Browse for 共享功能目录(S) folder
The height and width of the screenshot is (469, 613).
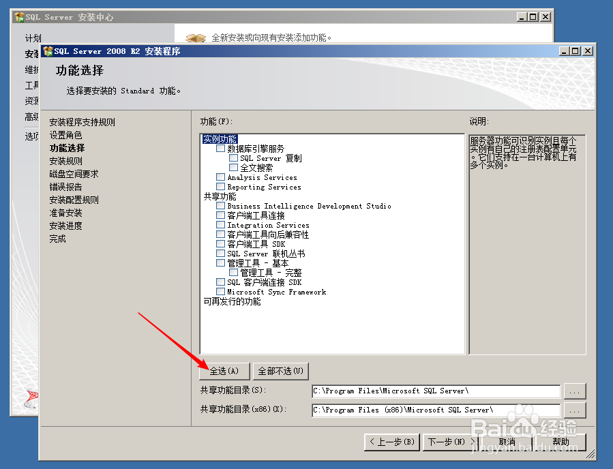[x=574, y=391]
